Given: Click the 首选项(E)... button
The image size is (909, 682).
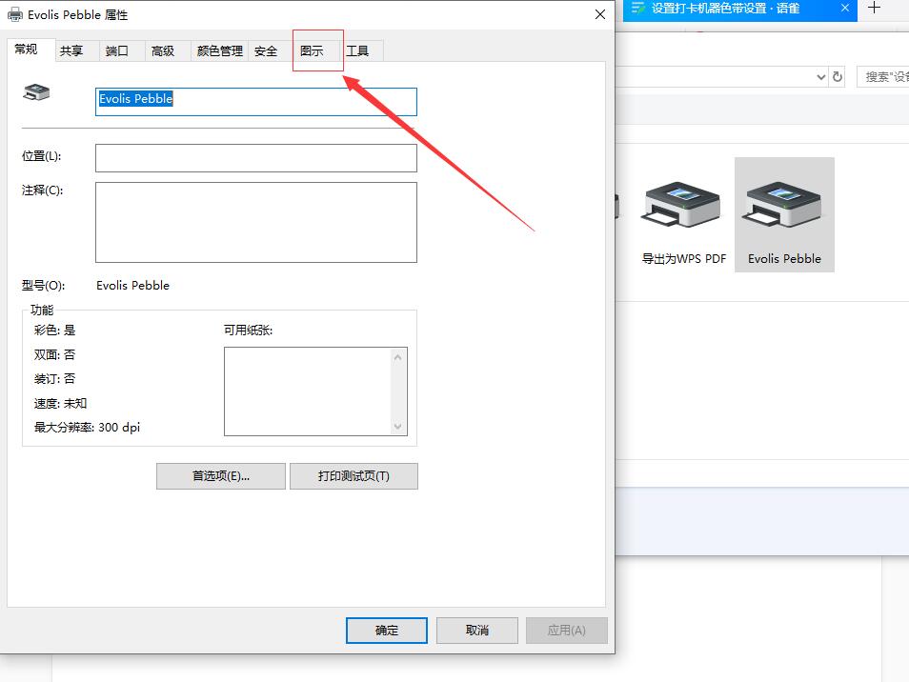Looking at the screenshot, I should (x=221, y=476).
